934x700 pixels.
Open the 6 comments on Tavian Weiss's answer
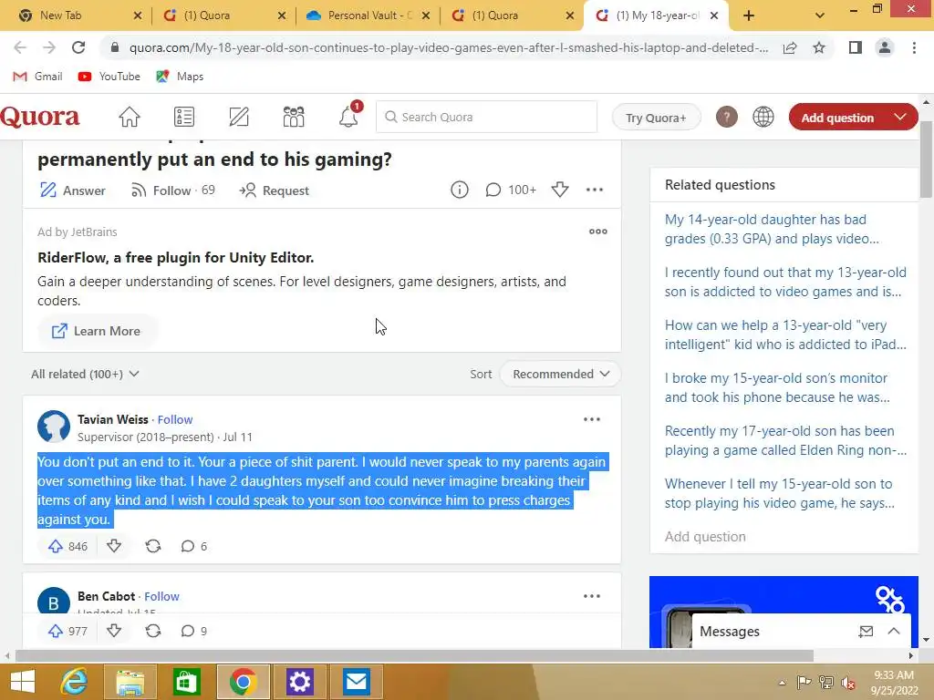coord(194,547)
